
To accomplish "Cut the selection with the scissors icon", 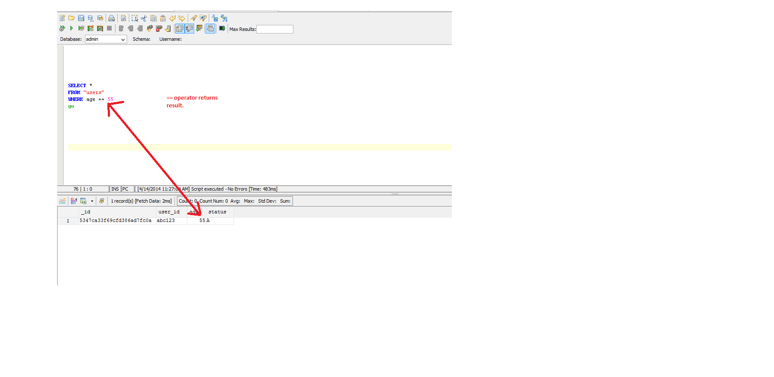I will (144, 18).
